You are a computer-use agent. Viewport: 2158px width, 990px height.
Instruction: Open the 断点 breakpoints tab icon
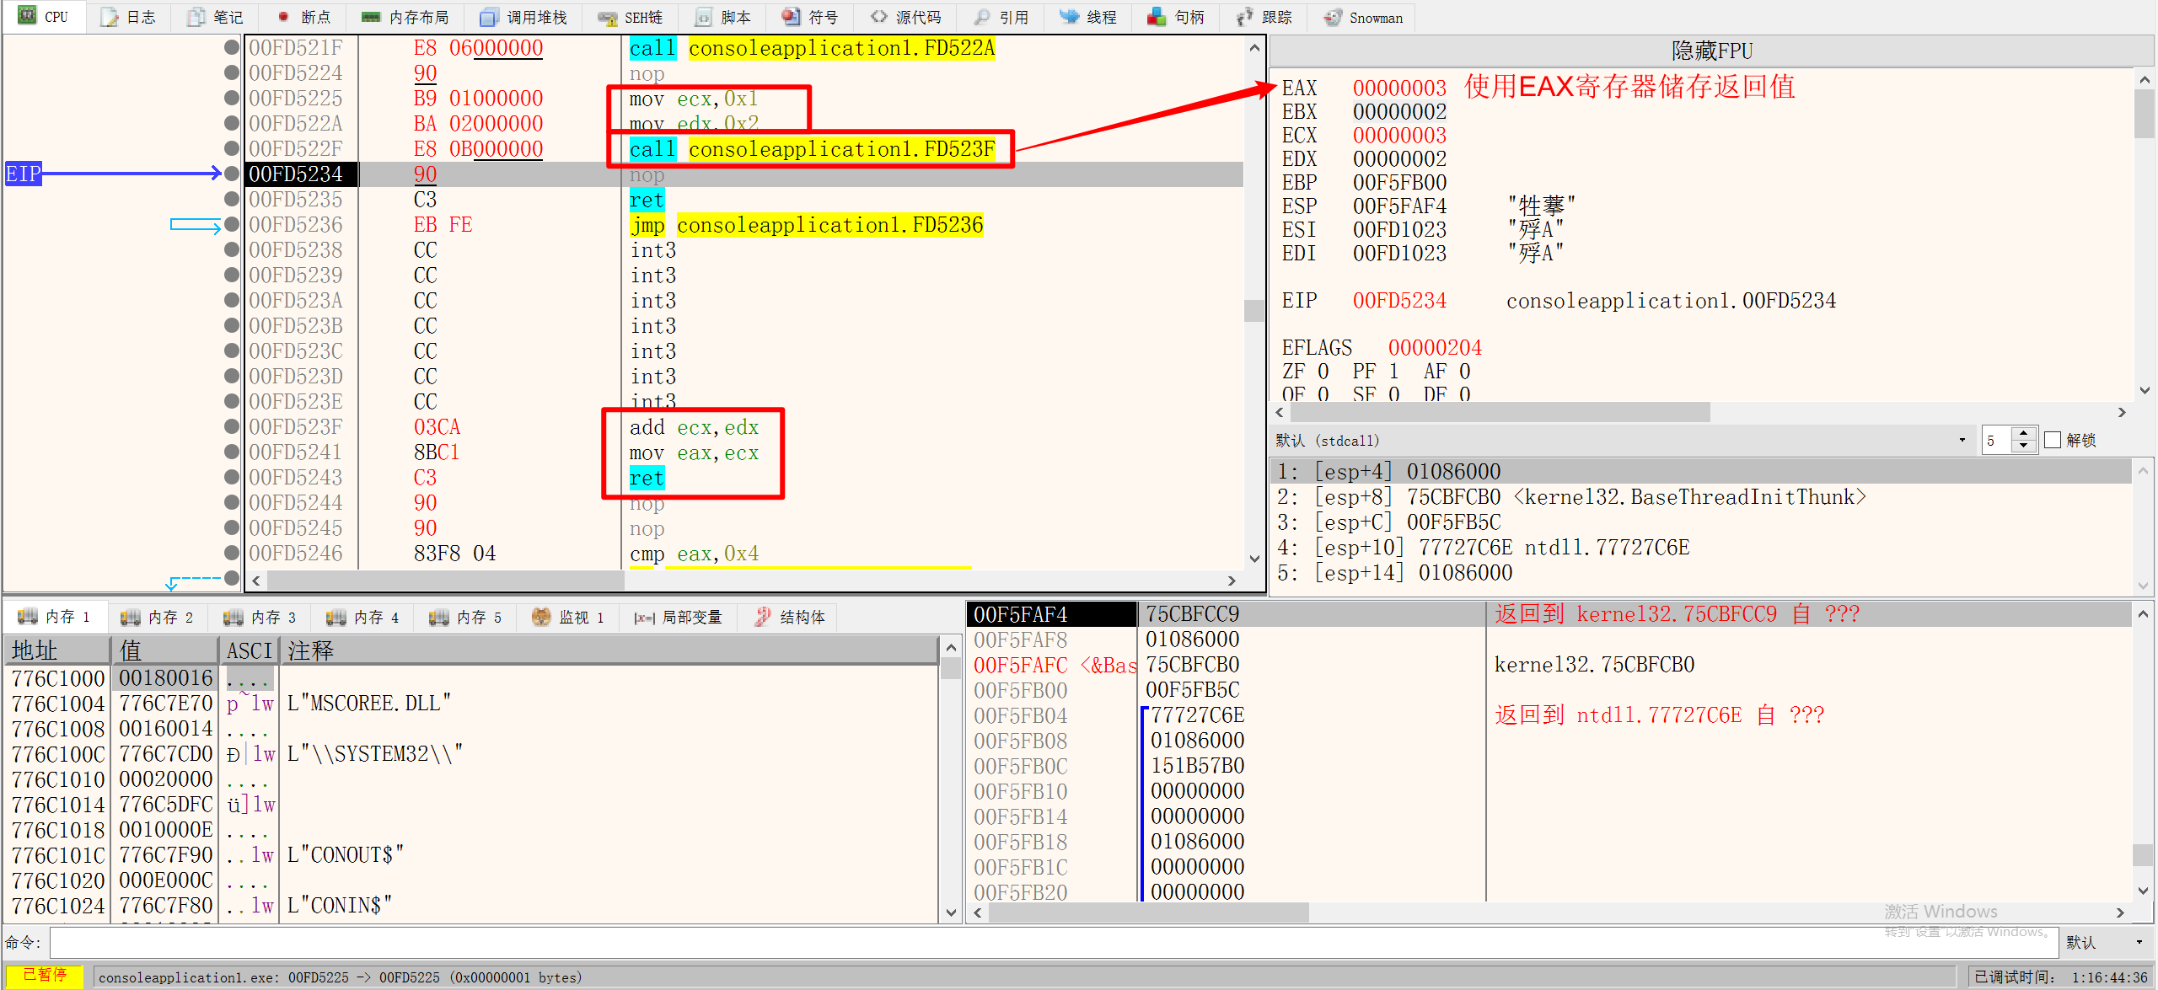tap(284, 17)
